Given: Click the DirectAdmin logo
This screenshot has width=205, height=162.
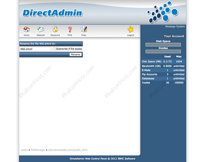Looking at the screenshot, I should click(x=52, y=13).
